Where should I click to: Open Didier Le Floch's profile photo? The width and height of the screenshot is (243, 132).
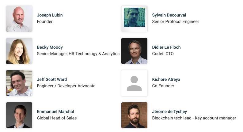pyautogui.click(x=134, y=51)
